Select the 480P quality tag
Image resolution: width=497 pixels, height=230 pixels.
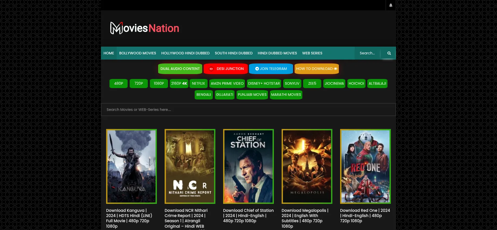point(119,83)
